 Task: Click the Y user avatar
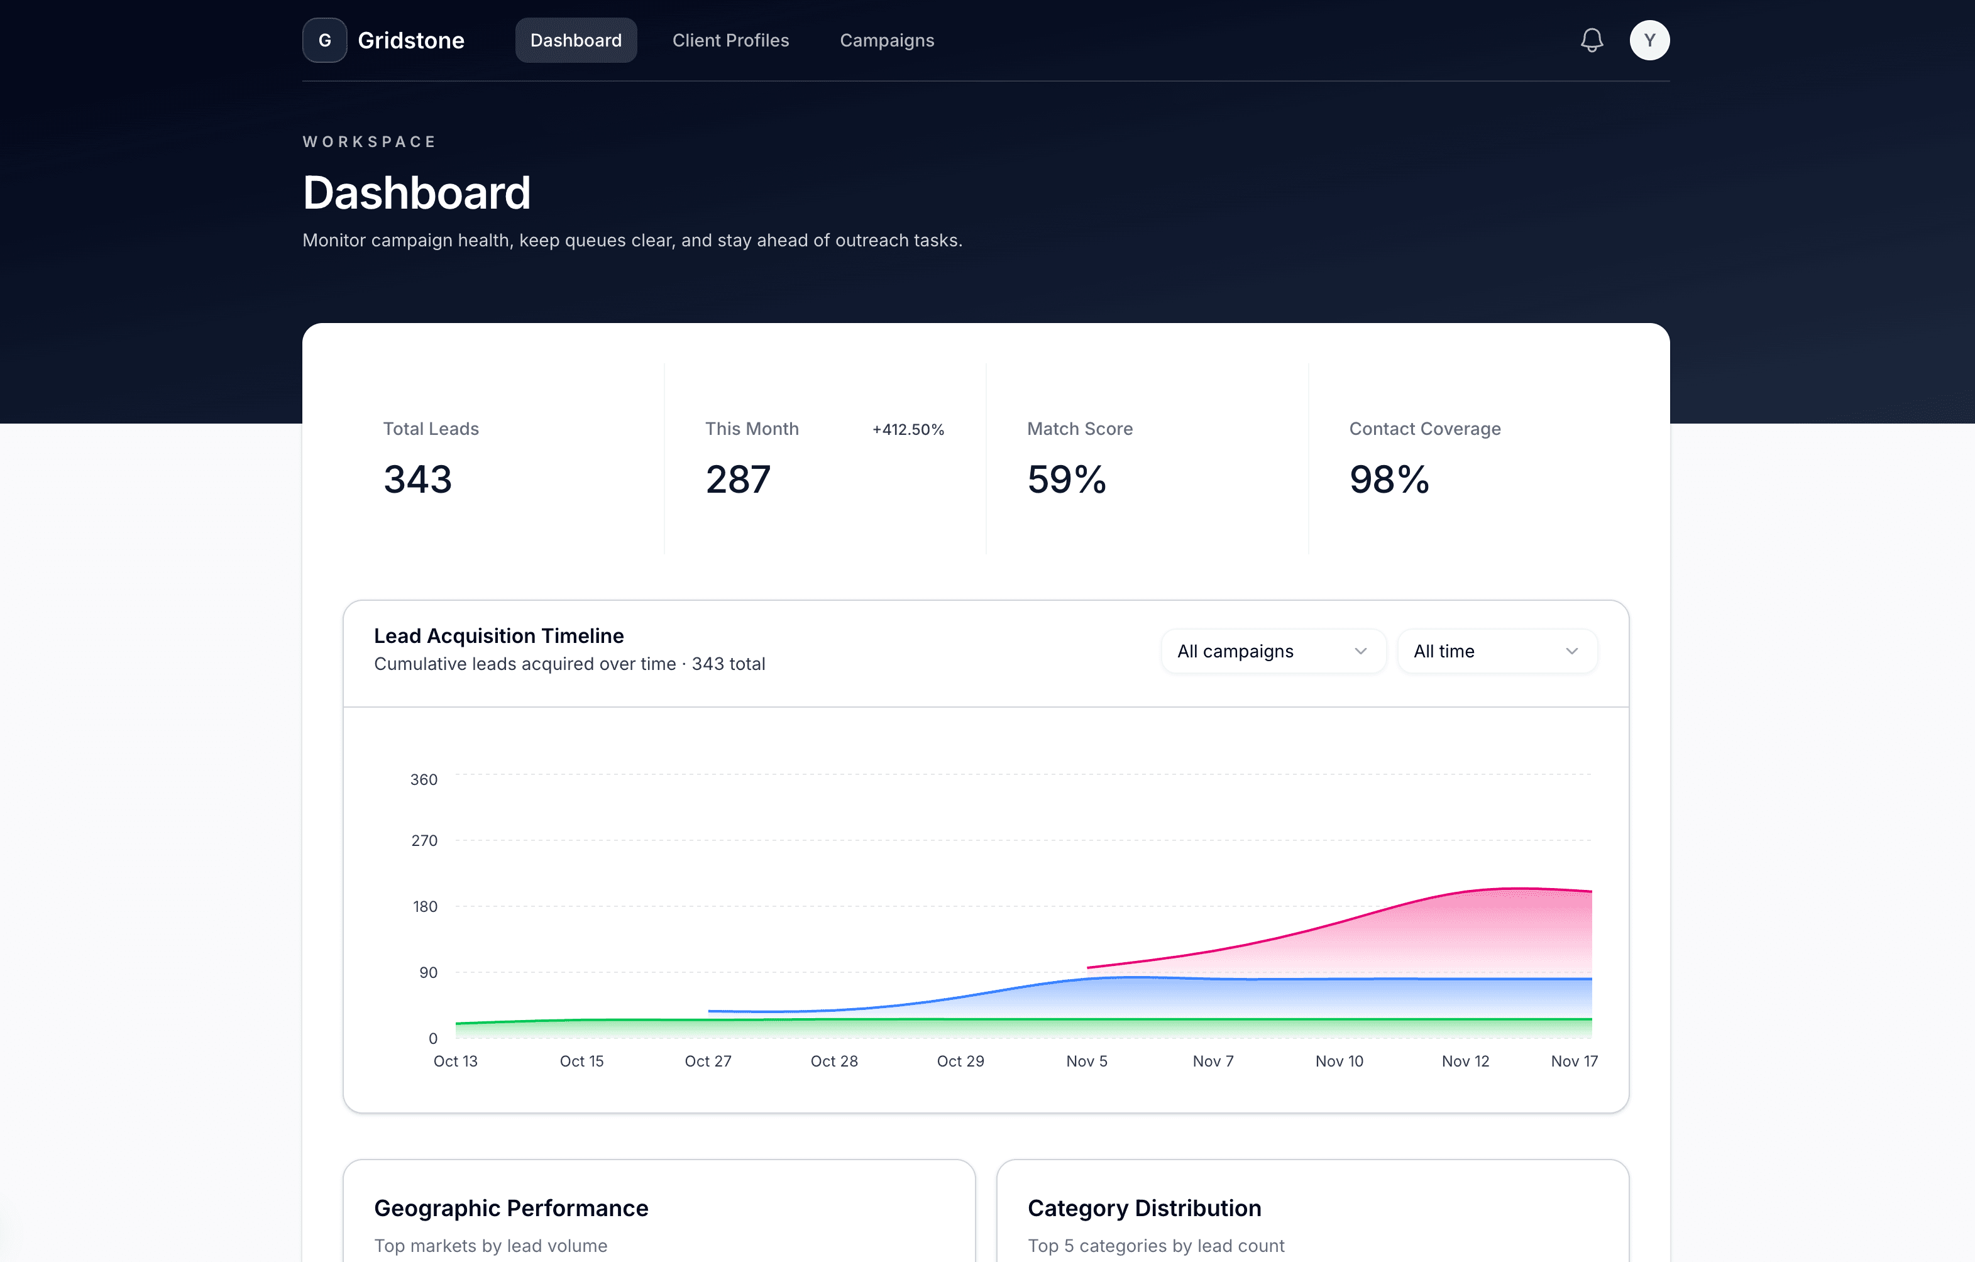[x=1649, y=40]
